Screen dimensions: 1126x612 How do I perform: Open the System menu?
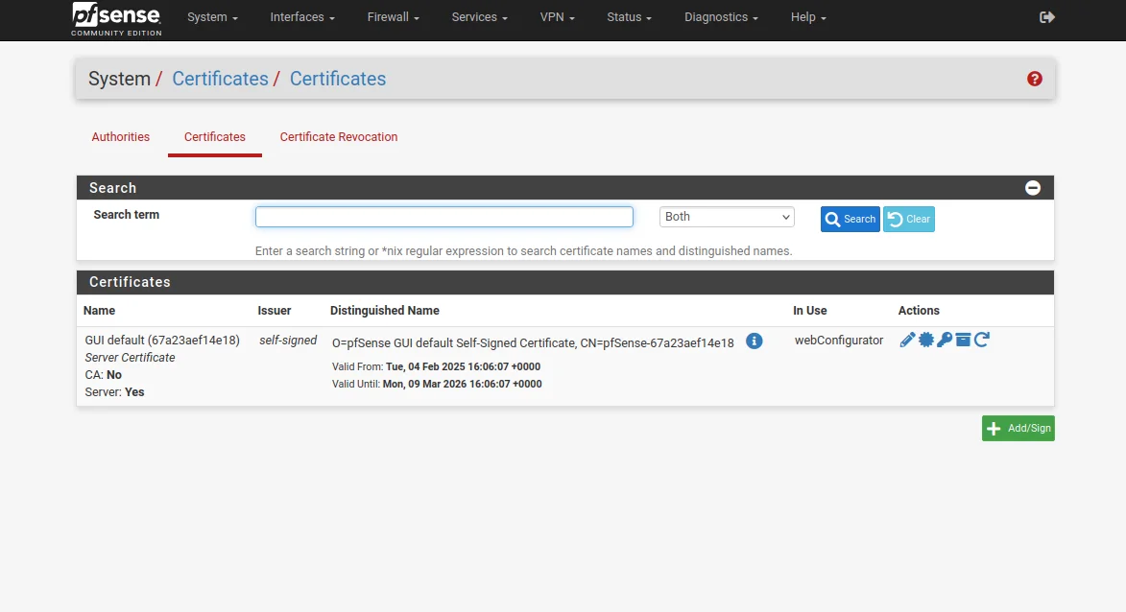212,17
